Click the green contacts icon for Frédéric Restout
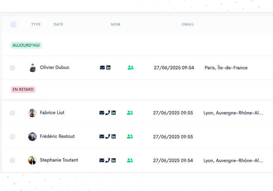 click(x=130, y=136)
